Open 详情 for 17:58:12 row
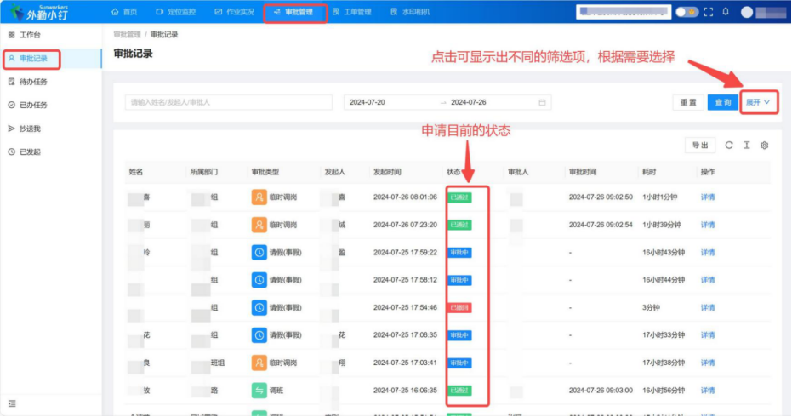792x417 pixels. pos(708,279)
